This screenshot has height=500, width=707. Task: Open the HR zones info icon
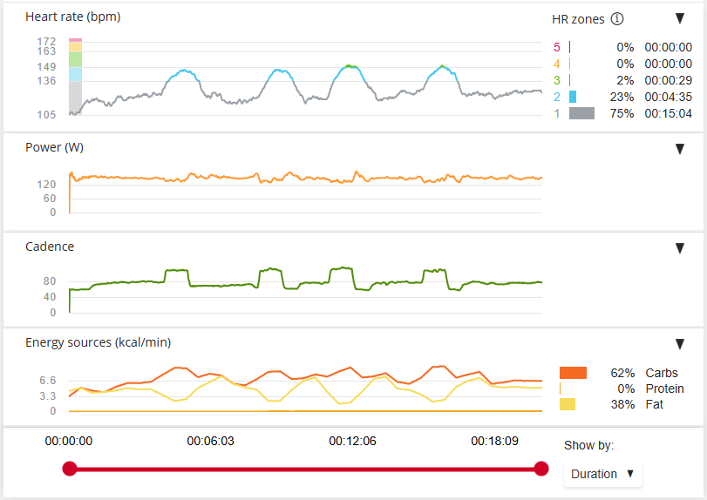click(617, 19)
